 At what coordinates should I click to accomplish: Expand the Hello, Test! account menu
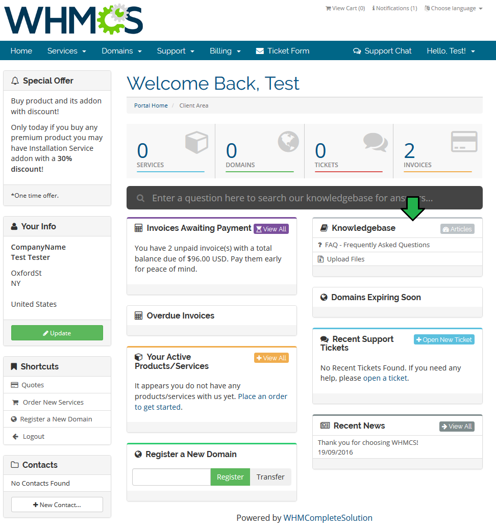tap(451, 51)
